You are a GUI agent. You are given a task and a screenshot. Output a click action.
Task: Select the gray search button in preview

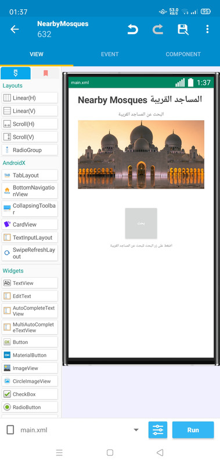tap(141, 223)
